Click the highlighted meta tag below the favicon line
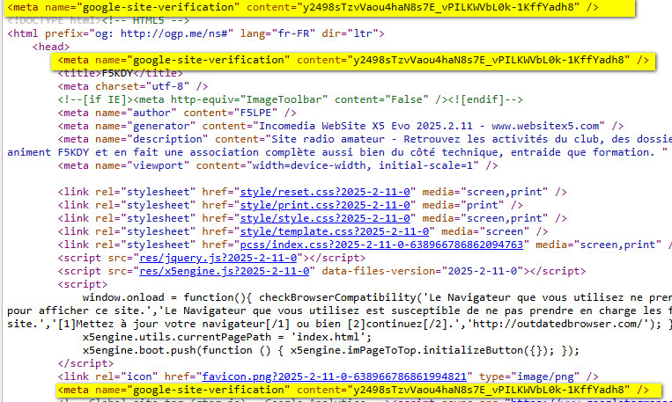This screenshot has width=672, height=402. click(x=352, y=389)
